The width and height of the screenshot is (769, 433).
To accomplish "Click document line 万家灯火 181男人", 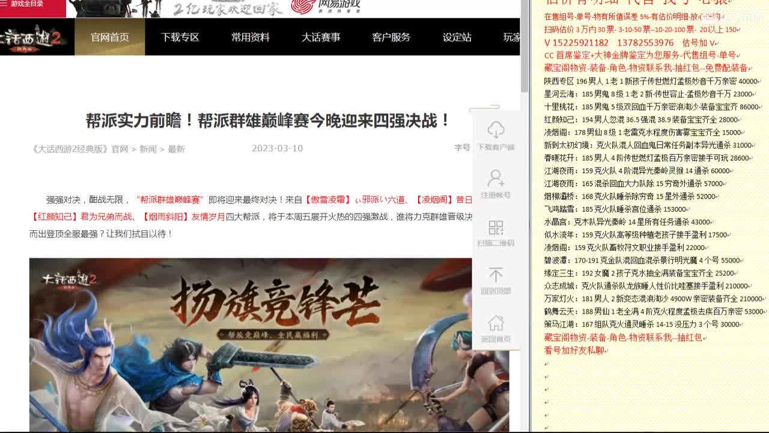I will pyautogui.click(x=655, y=298).
